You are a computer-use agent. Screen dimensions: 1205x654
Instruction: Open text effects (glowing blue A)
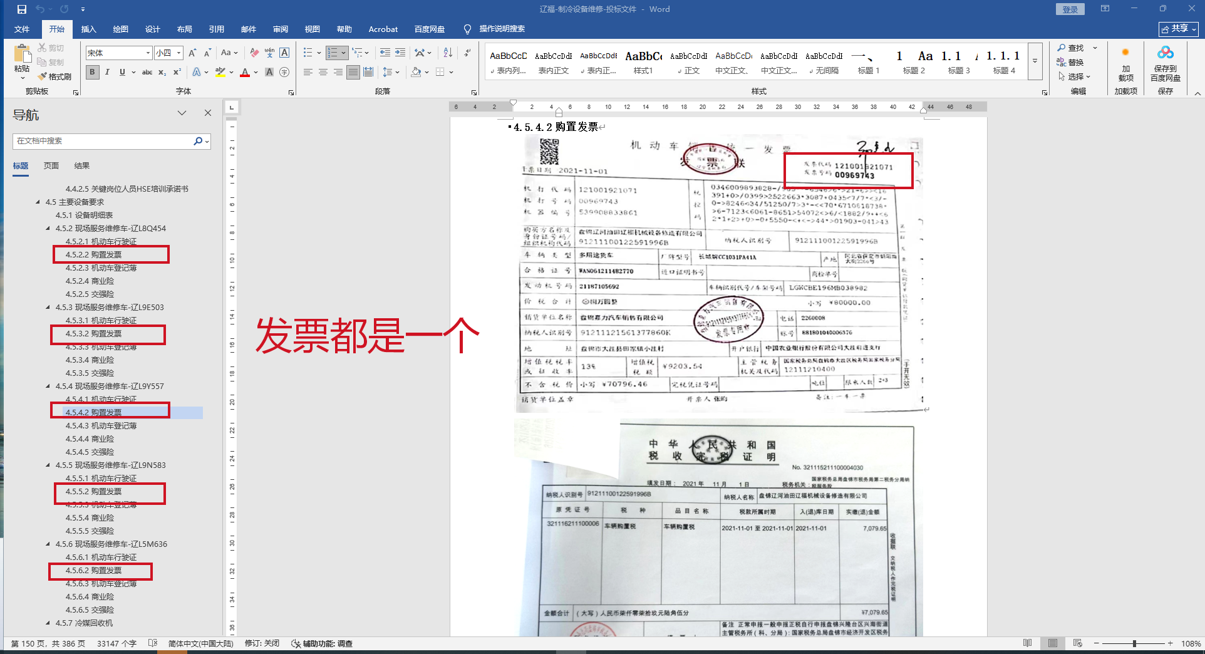click(x=197, y=72)
